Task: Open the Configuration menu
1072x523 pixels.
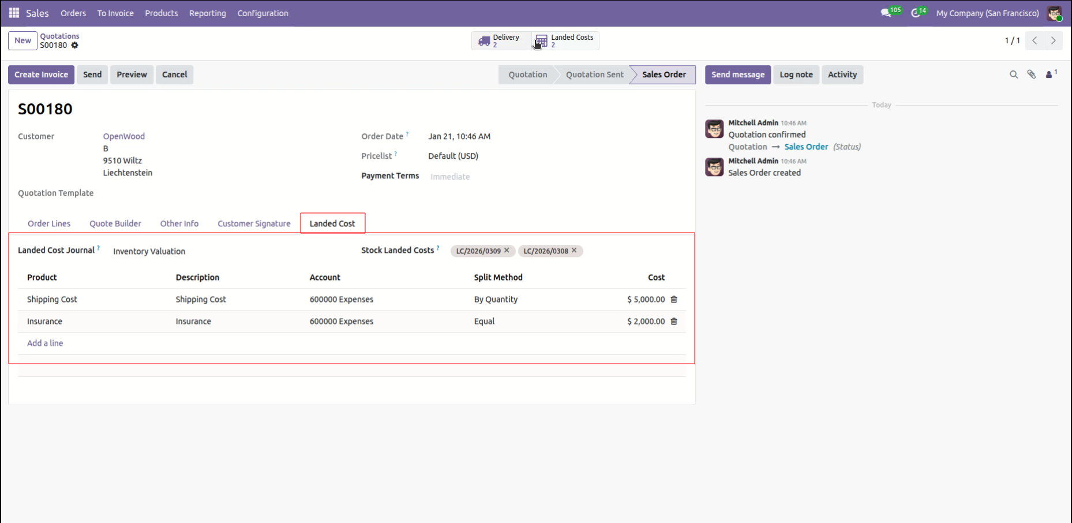Action: point(263,13)
